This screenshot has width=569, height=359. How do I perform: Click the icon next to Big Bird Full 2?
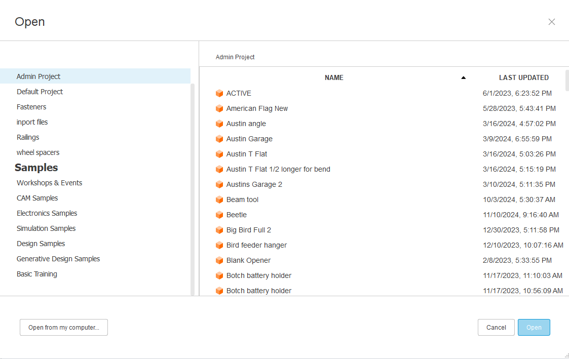tap(219, 230)
